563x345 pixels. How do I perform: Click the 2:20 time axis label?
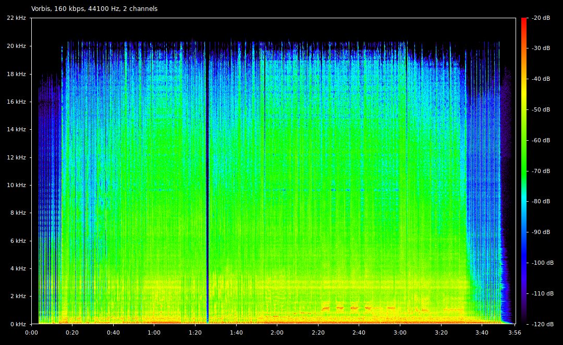(x=318, y=332)
